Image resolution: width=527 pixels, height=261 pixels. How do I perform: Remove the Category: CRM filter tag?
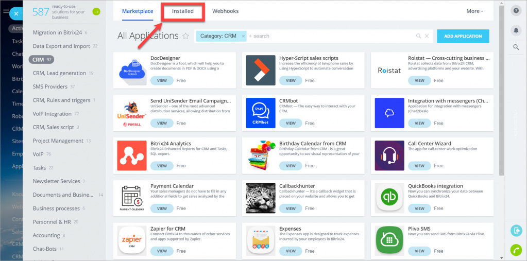point(243,36)
